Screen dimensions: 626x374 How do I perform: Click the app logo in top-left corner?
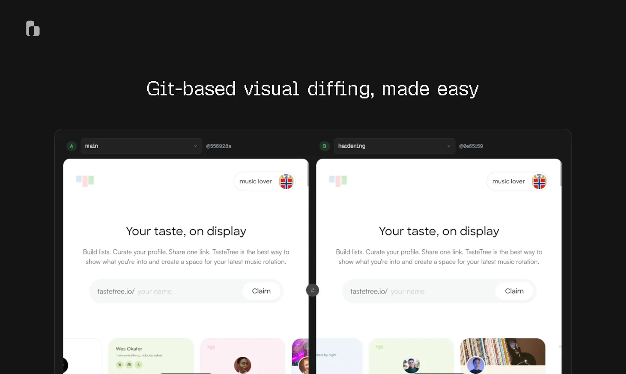[33, 28]
